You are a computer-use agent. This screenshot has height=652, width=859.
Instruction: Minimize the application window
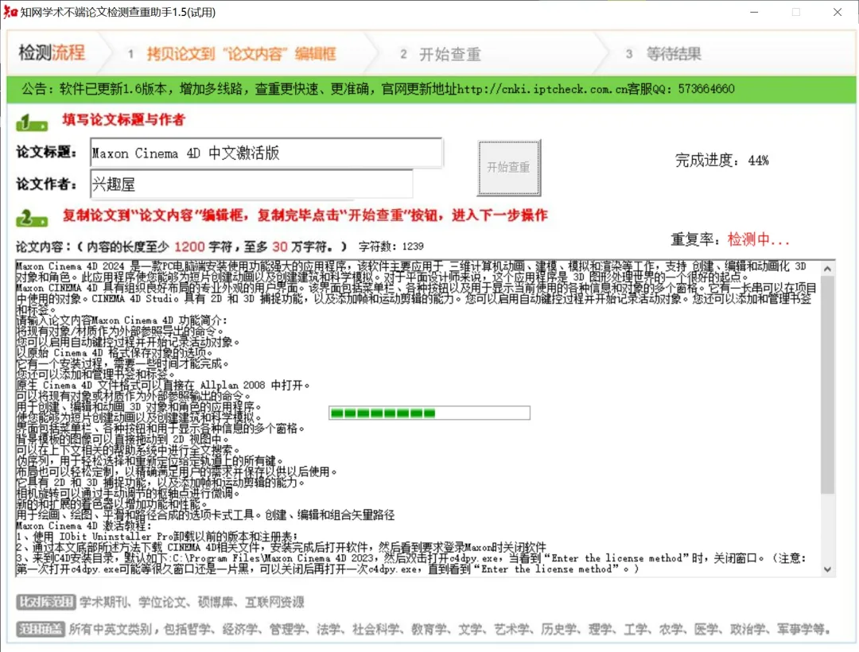tap(753, 12)
